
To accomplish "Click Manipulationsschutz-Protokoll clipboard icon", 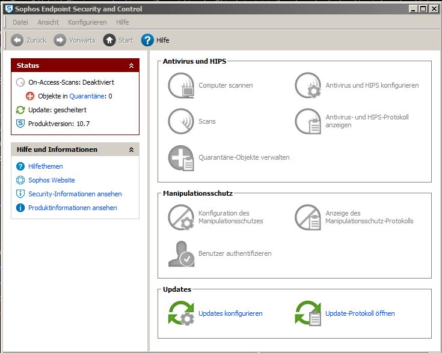I will tap(308, 217).
